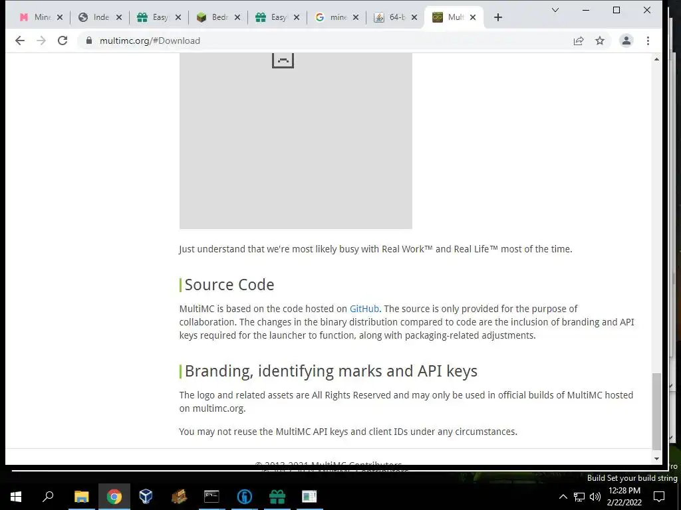This screenshot has height=510, width=681.
Task: Open VirtualBox from the taskbar
Action: click(x=146, y=497)
